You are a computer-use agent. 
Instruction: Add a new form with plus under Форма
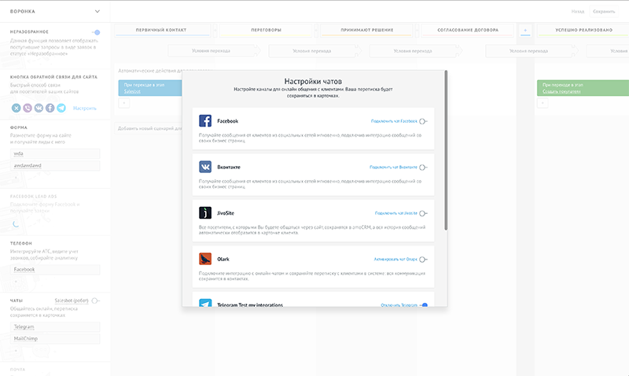click(x=16, y=177)
